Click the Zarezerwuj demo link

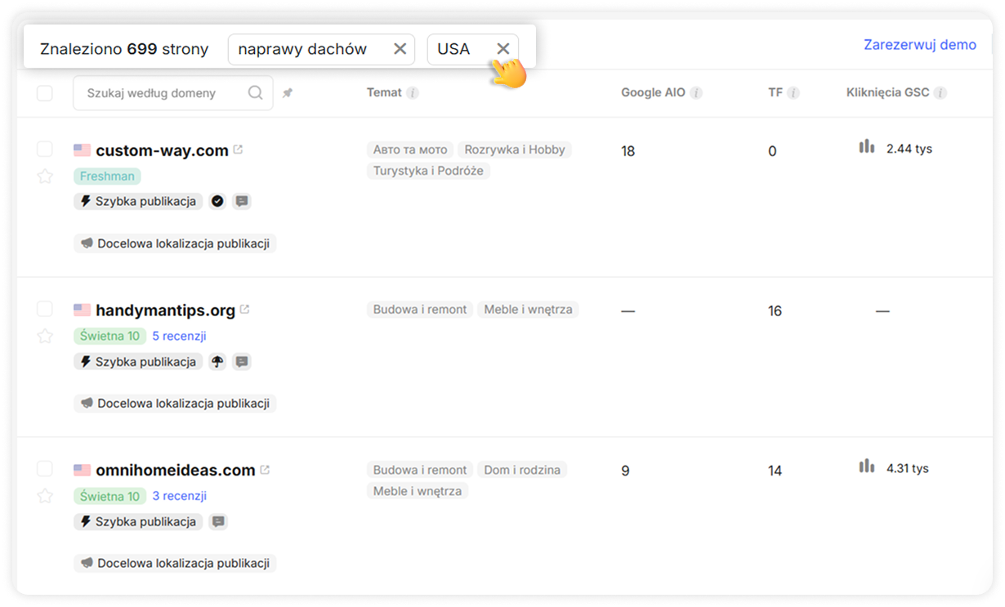[919, 45]
